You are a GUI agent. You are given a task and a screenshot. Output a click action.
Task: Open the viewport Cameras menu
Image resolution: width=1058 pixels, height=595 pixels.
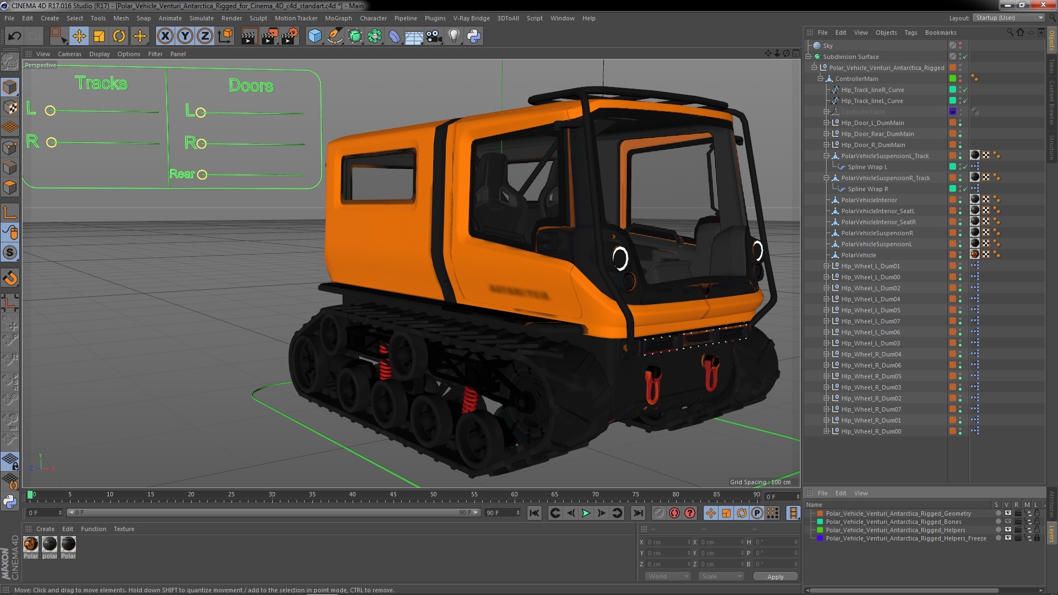tap(69, 54)
